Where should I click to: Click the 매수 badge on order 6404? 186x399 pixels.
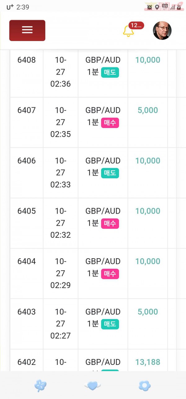pos(110,274)
